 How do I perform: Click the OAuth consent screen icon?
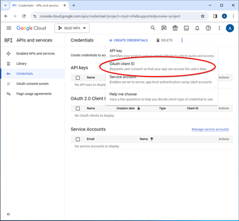click(x=8, y=84)
